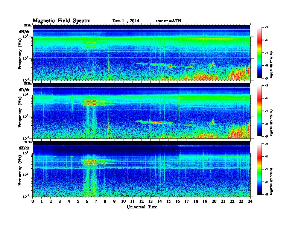Click the "-5" tick of dH/dt color scale
298x231 pixels.
coord(266,28)
